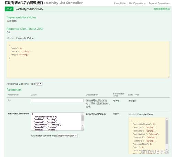The height and width of the screenshot is (157, 172).
Task: Switch to Model tab in Data Type column
Action: [x=132, y=114]
